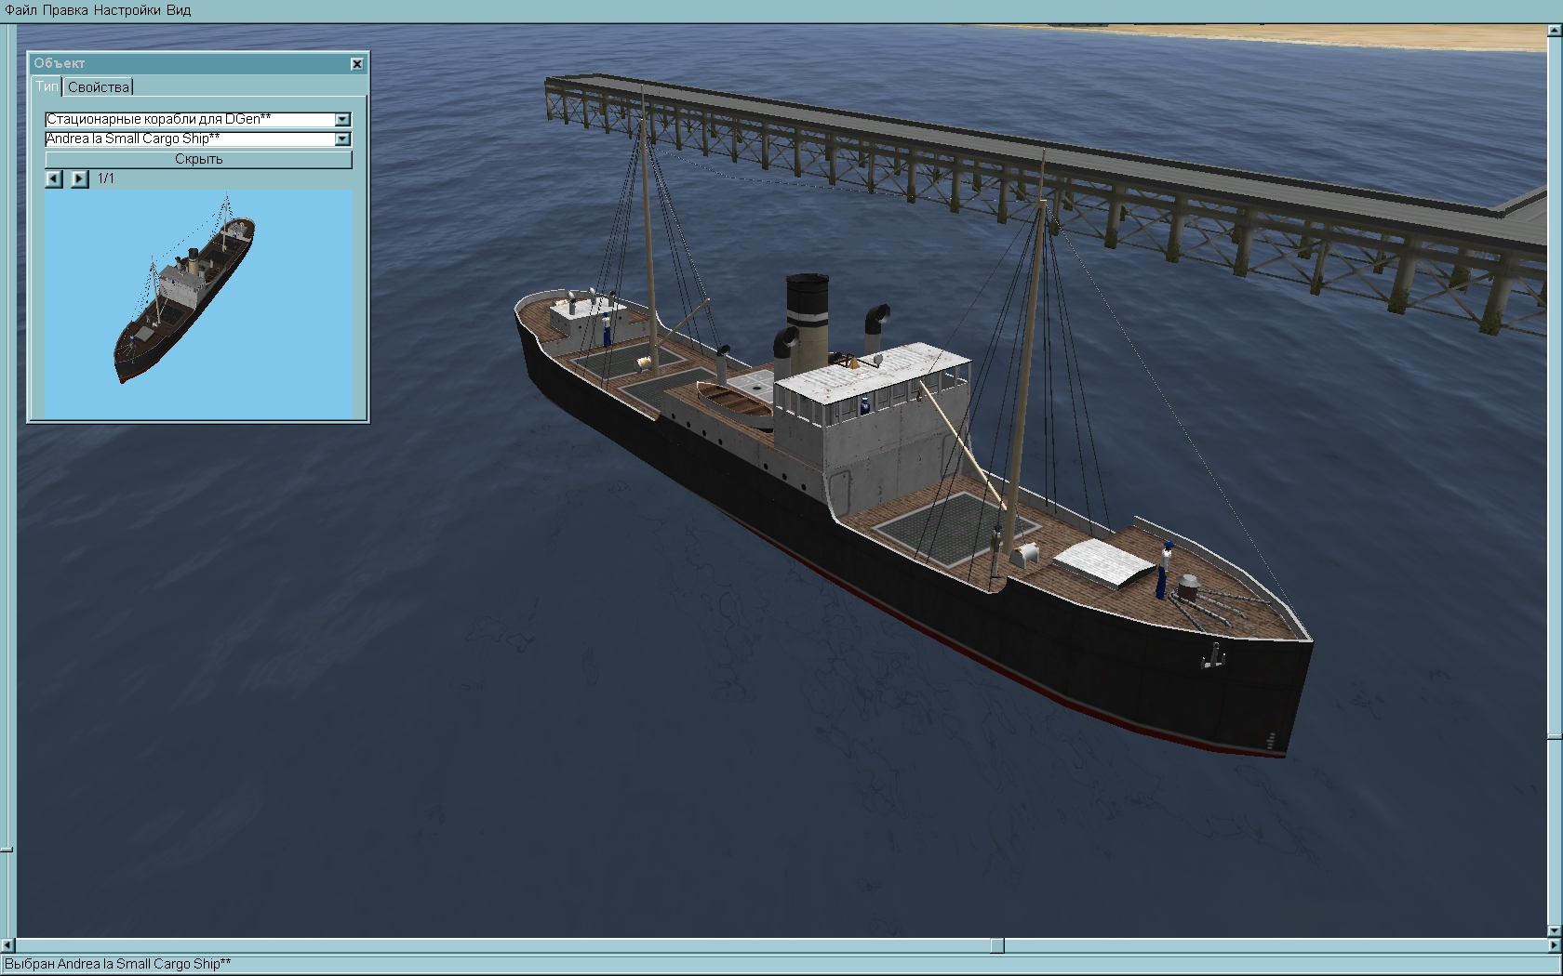Viewport: 1563px width, 976px height.
Task: Click the ship preview thumbnail
Action: (x=198, y=304)
